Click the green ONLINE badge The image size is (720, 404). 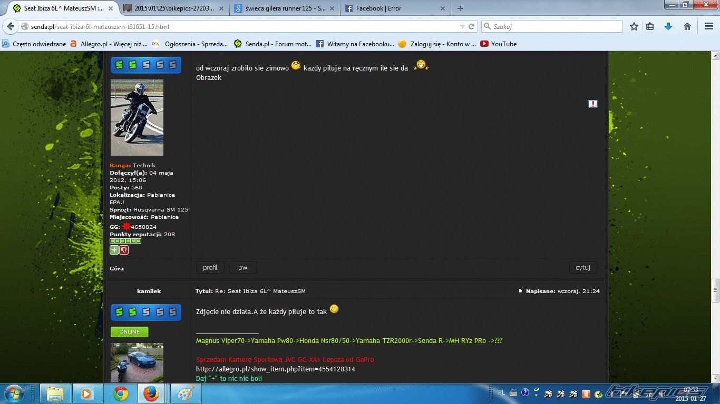pyautogui.click(x=130, y=332)
